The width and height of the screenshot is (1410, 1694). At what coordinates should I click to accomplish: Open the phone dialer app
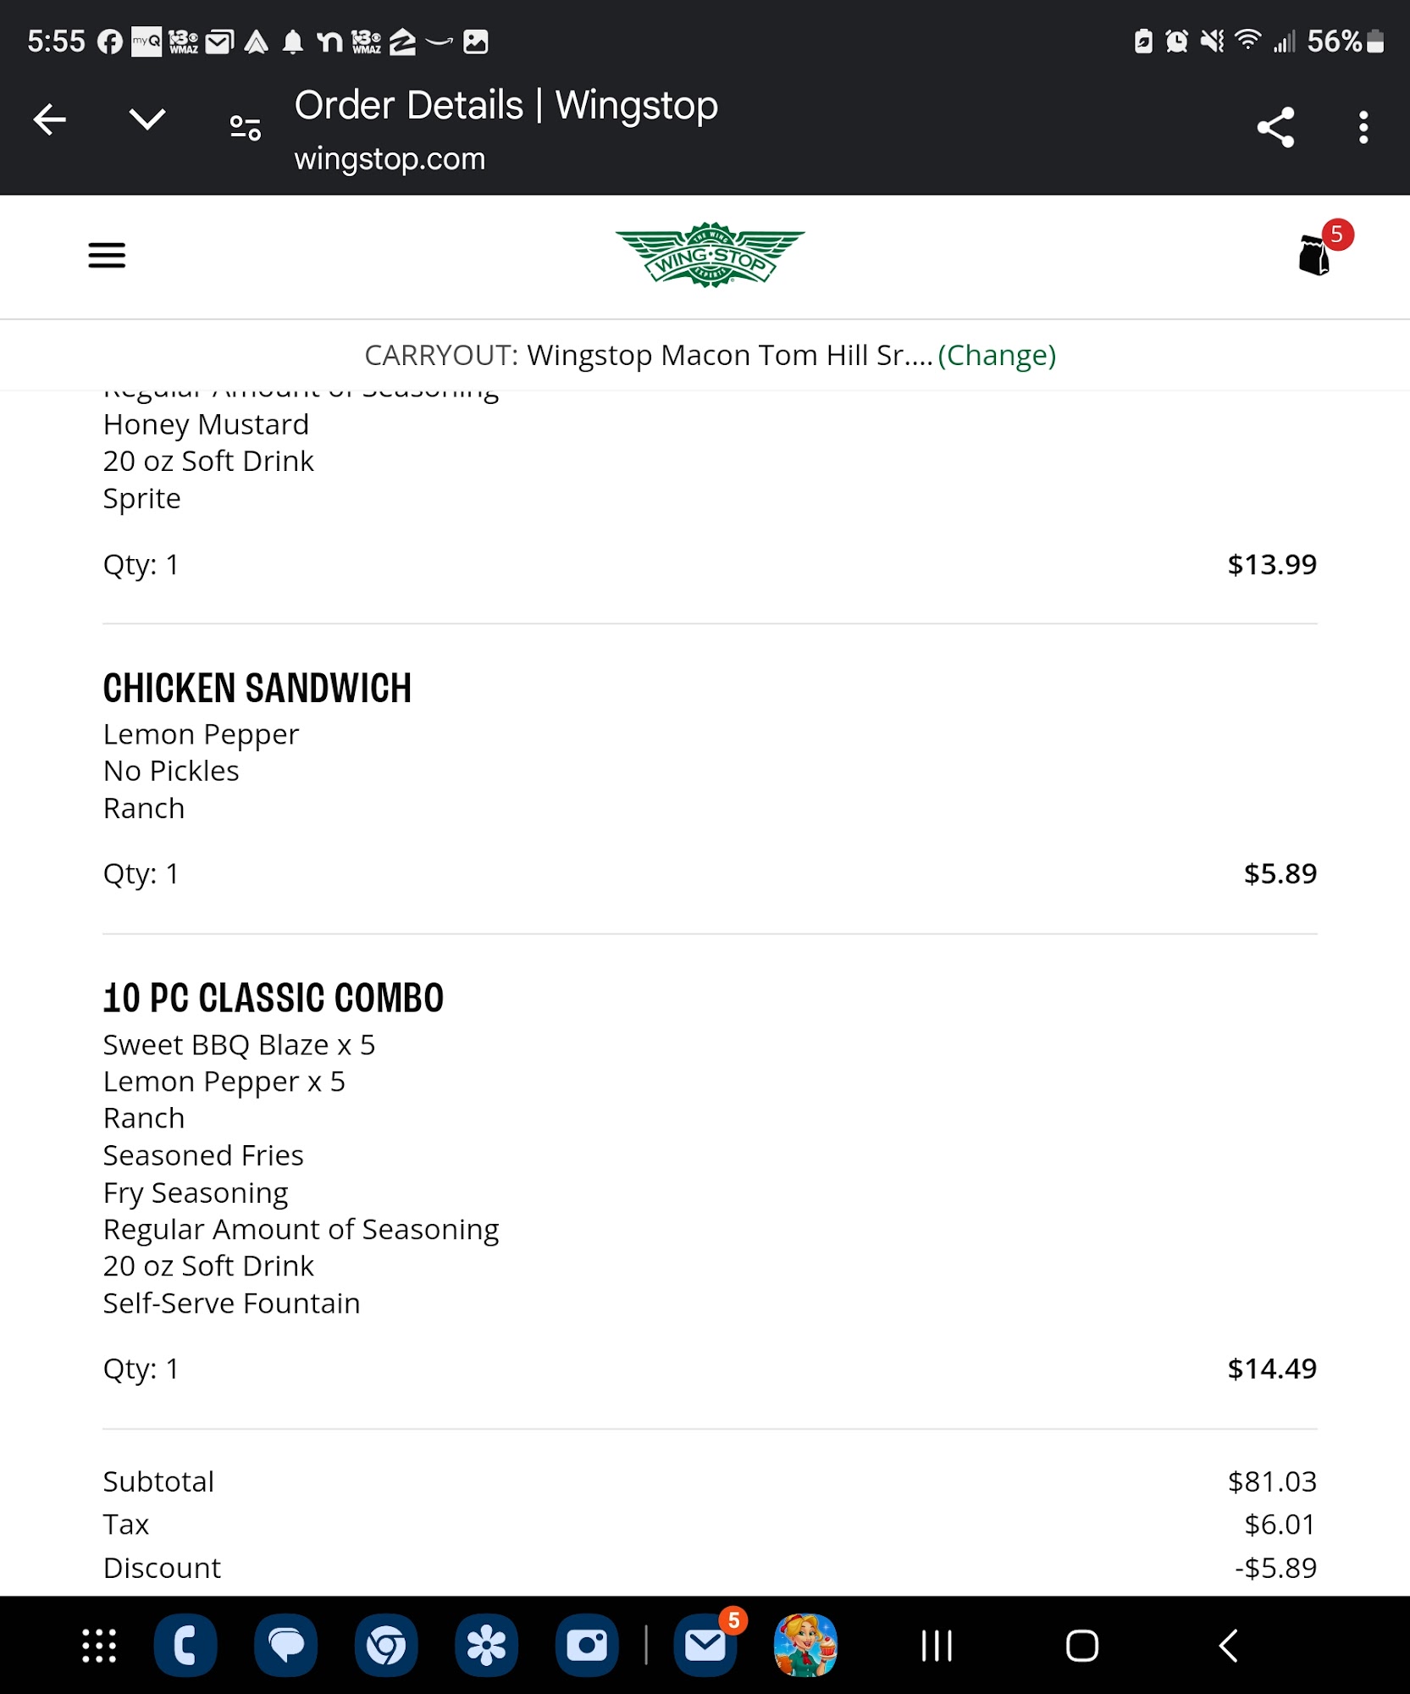185,1644
